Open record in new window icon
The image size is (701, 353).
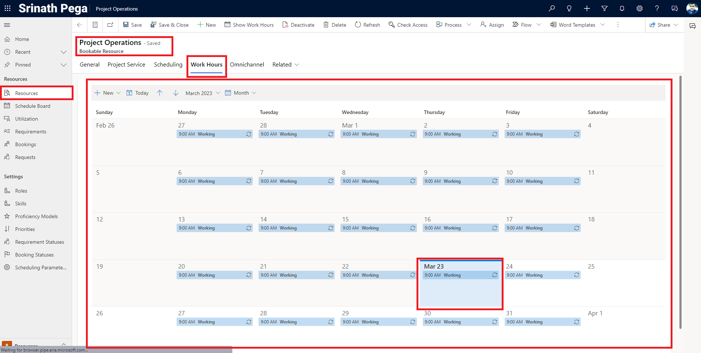pyautogui.click(x=110, y=25)
